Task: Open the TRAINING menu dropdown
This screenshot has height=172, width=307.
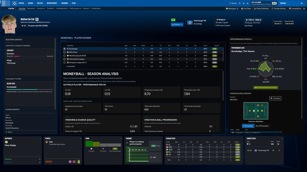Action: [x=65, y=3]
